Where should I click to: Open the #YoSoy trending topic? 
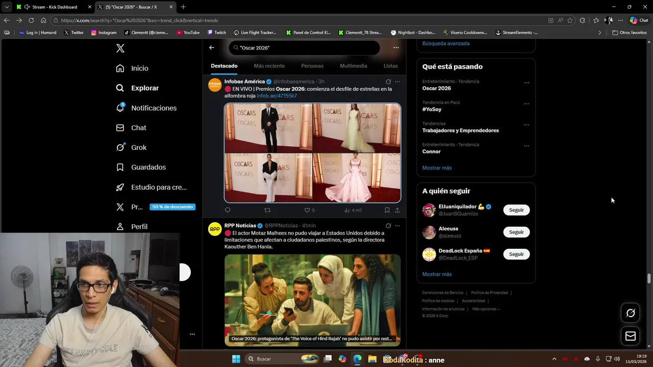(x=432, y=109)
